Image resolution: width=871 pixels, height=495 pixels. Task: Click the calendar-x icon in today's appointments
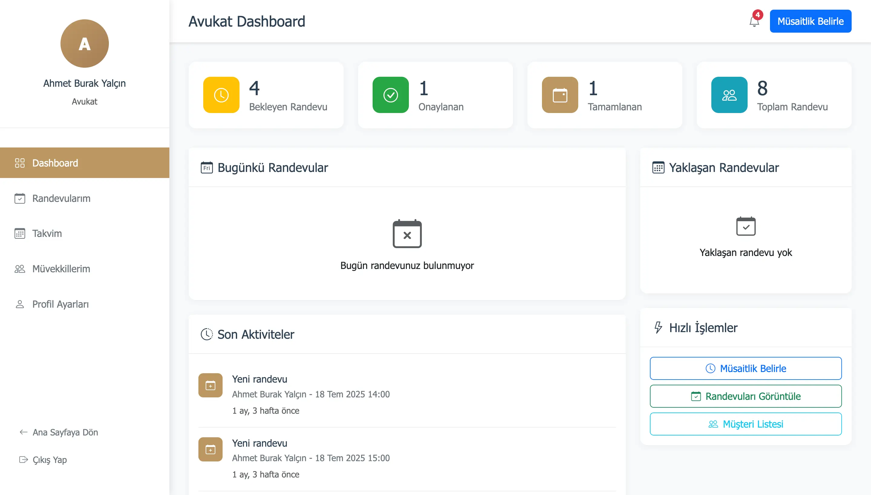pyautogui.click(x=407, y=234)
